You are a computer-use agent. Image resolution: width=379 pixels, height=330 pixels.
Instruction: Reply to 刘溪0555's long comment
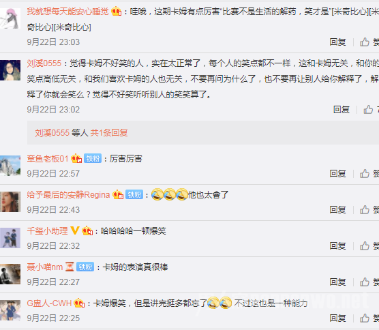[342, 110]
